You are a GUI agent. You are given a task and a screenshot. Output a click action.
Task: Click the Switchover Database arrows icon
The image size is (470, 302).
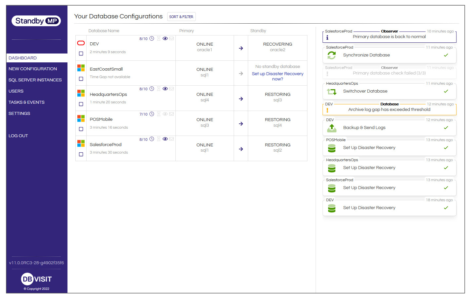click(332, 92)
